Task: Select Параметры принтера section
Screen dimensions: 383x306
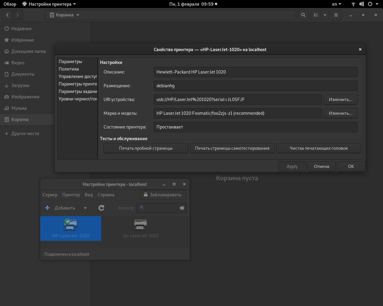Action: point(77,84)
